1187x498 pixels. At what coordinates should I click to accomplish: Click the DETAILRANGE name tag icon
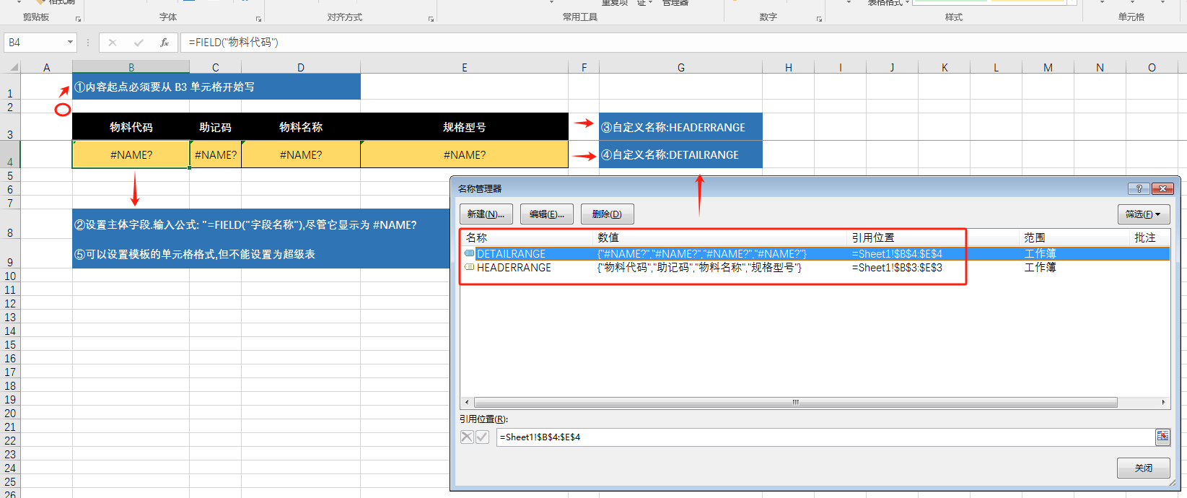[x=470, y=253]
